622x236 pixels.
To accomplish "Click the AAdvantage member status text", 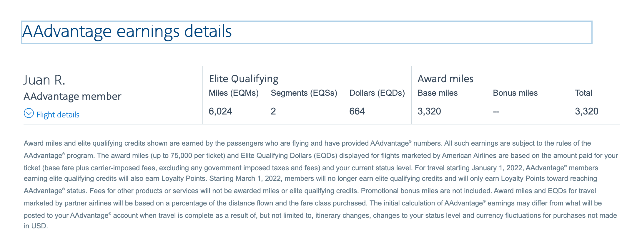I will pos(72,96).
